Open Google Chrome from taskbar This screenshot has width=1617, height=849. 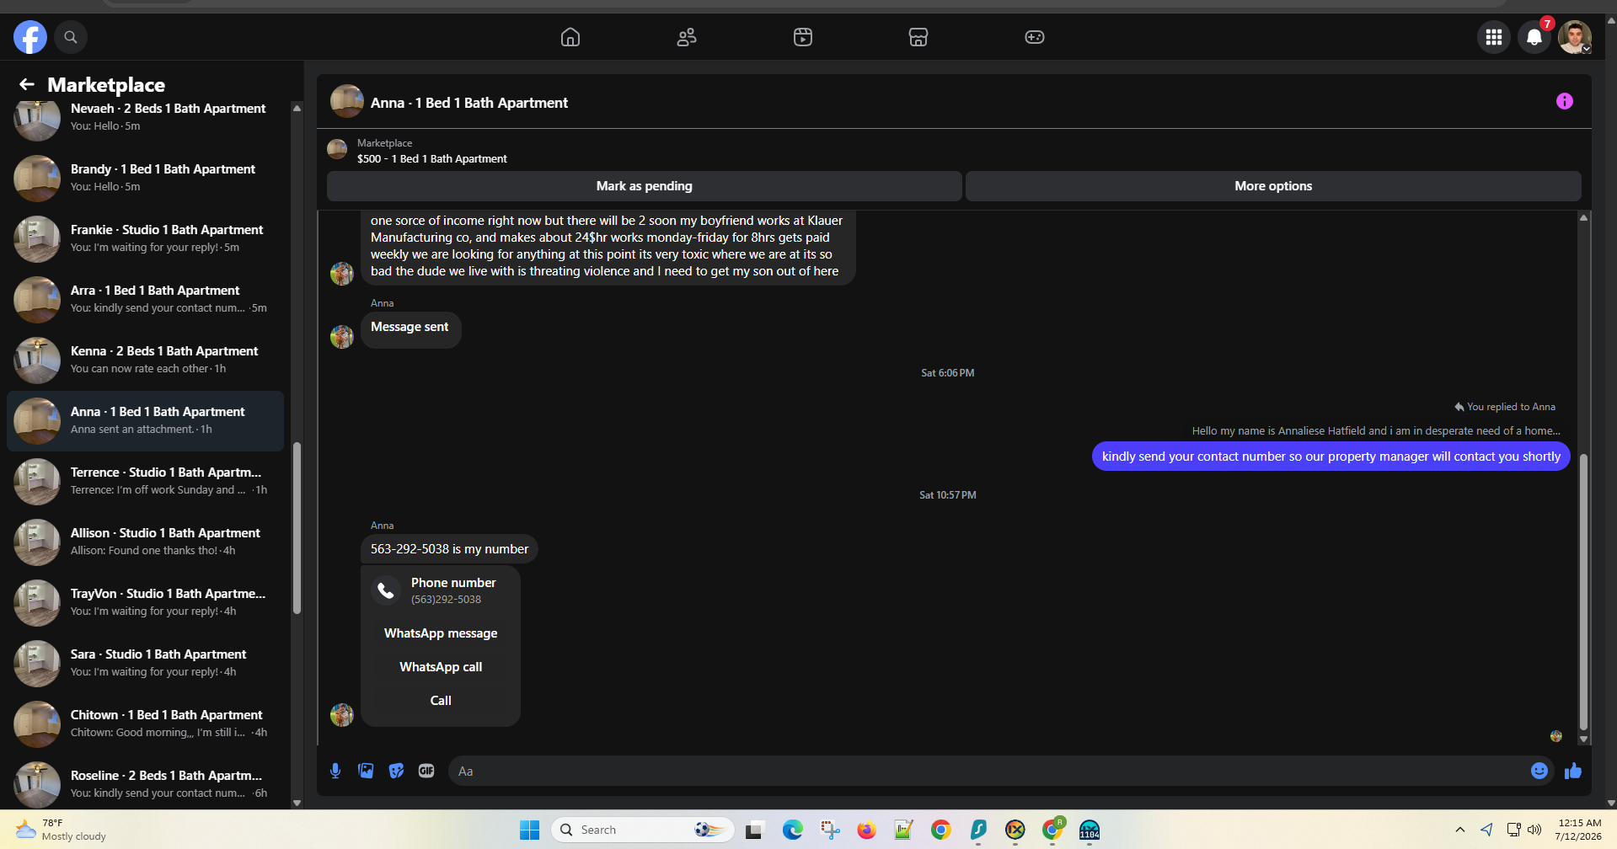tap(941, 830)
